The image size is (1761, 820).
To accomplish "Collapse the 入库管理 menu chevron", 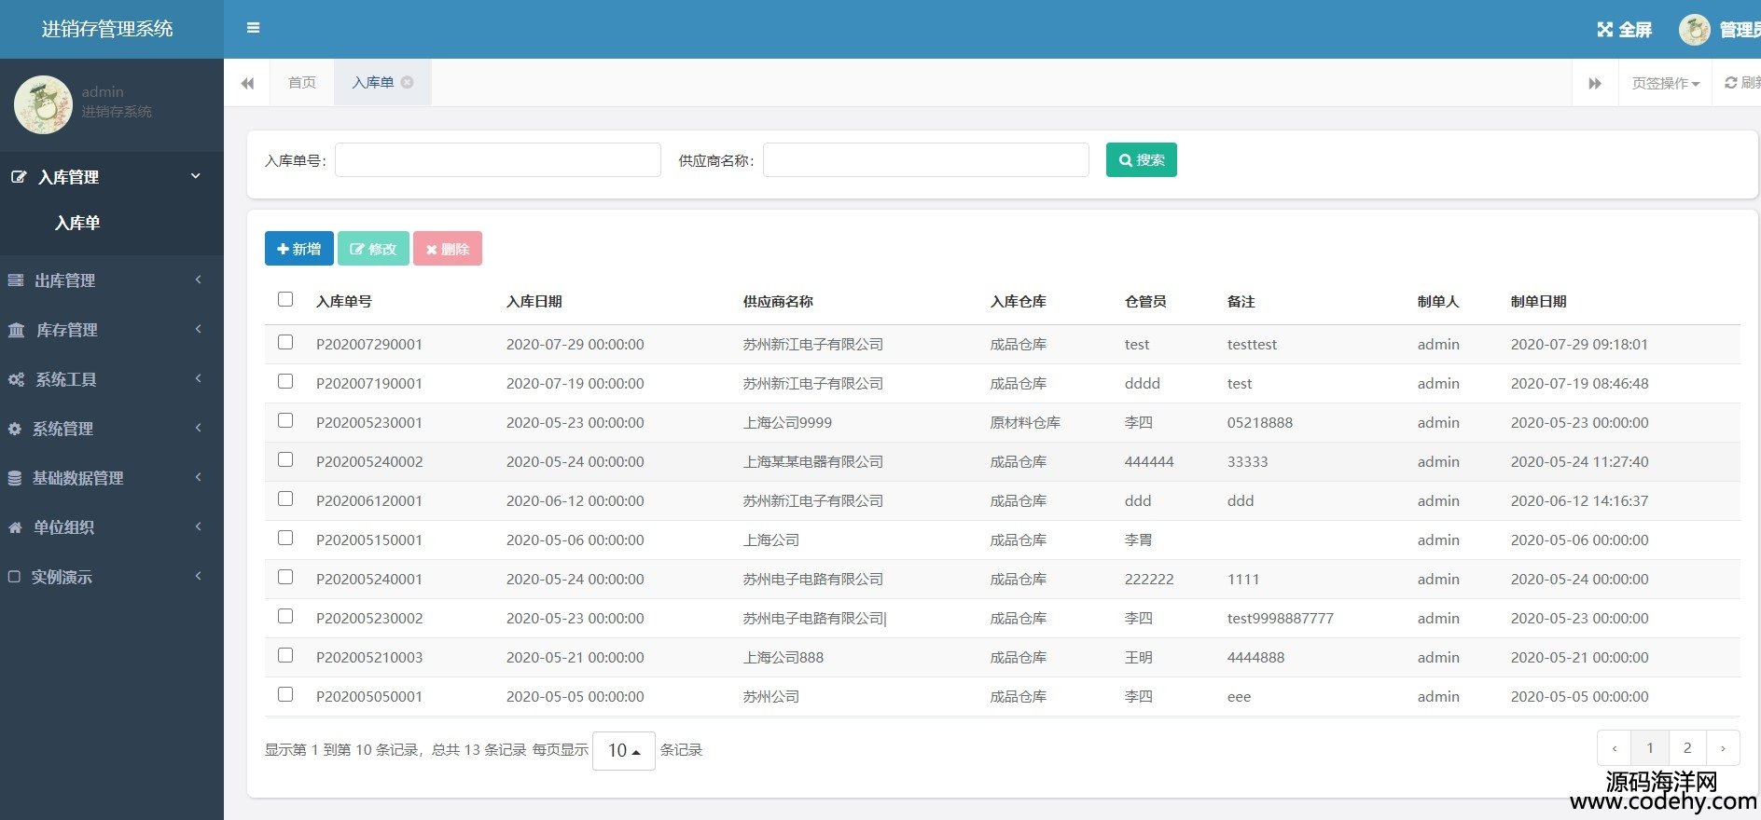I will coord(196,175).
